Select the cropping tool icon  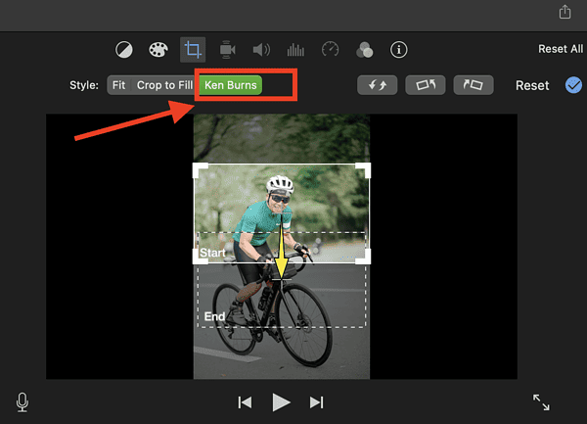193,49
